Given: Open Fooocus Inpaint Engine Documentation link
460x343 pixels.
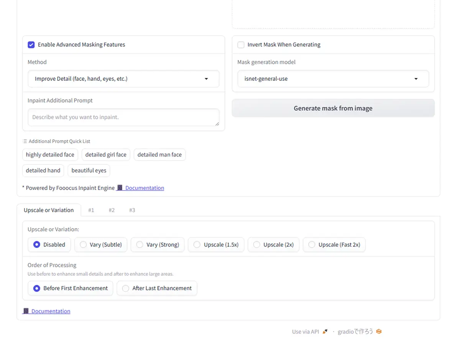Looking at the screenshot, I should (x=144, y=188).
